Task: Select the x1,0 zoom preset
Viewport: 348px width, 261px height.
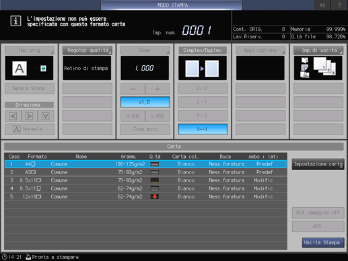Action: point(145,102)
